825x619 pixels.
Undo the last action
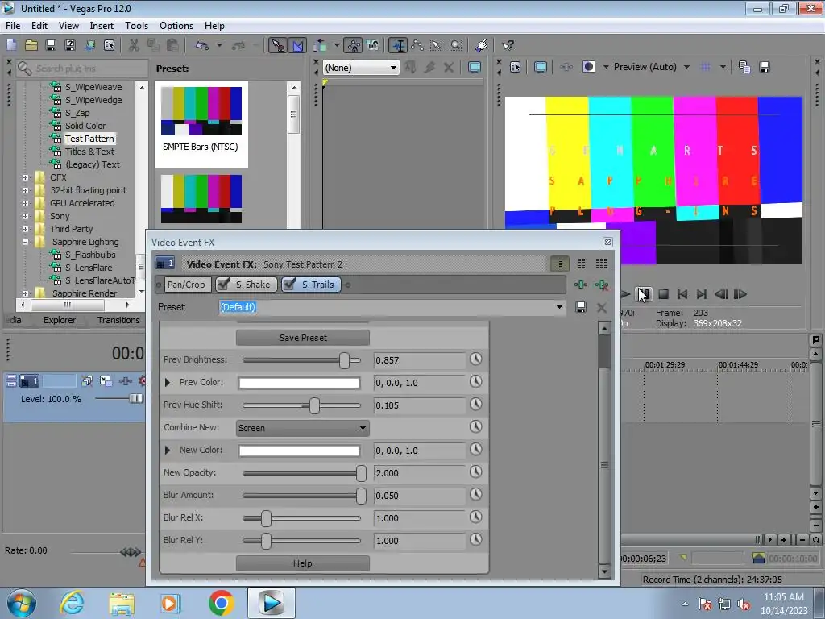202,45
